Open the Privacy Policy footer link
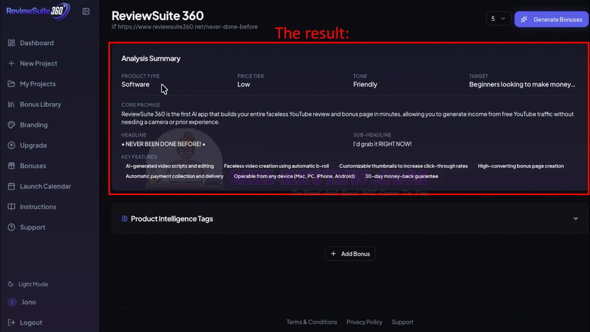590x332 pixels. point(364,322)
